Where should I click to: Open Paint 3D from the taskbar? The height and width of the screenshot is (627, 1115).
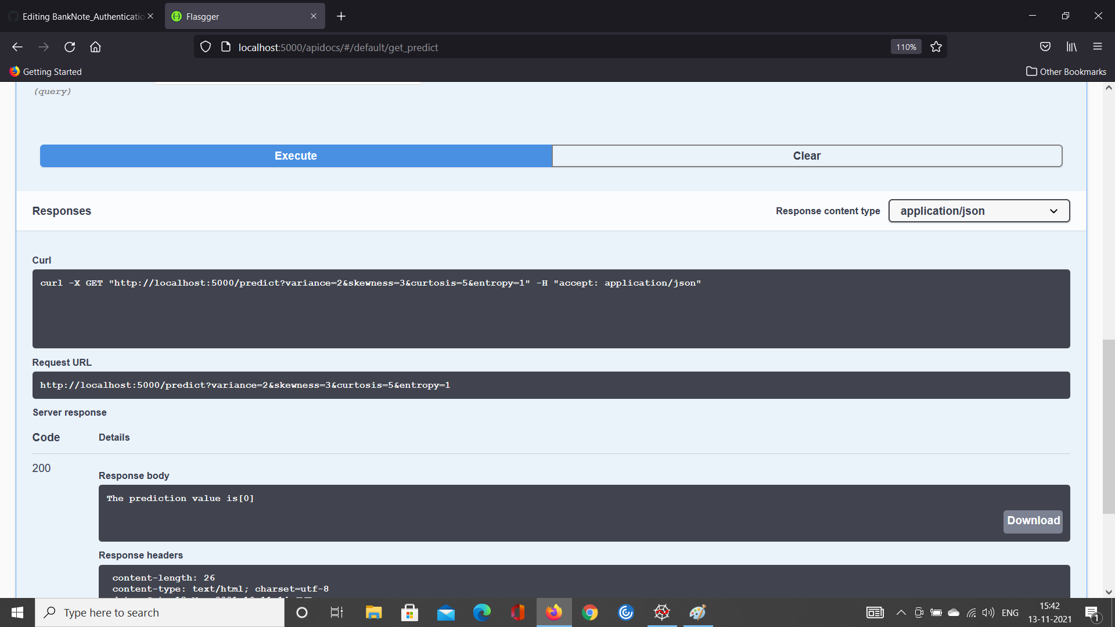(x=698, y=612)
